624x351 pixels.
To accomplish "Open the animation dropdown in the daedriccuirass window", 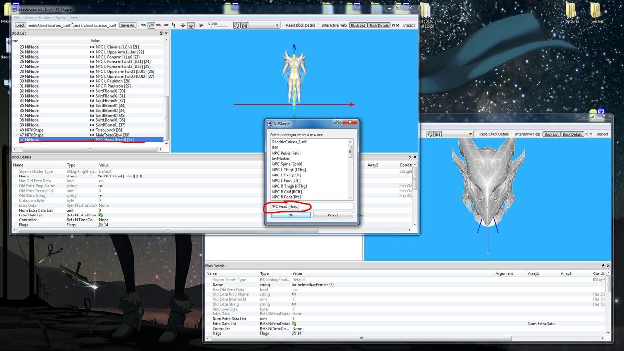I will (x=264, y=25).
